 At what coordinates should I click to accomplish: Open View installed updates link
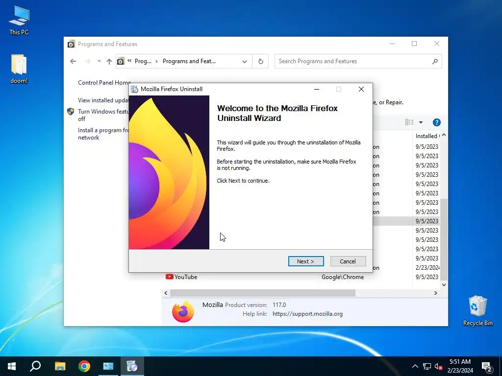tap(103, 100)
